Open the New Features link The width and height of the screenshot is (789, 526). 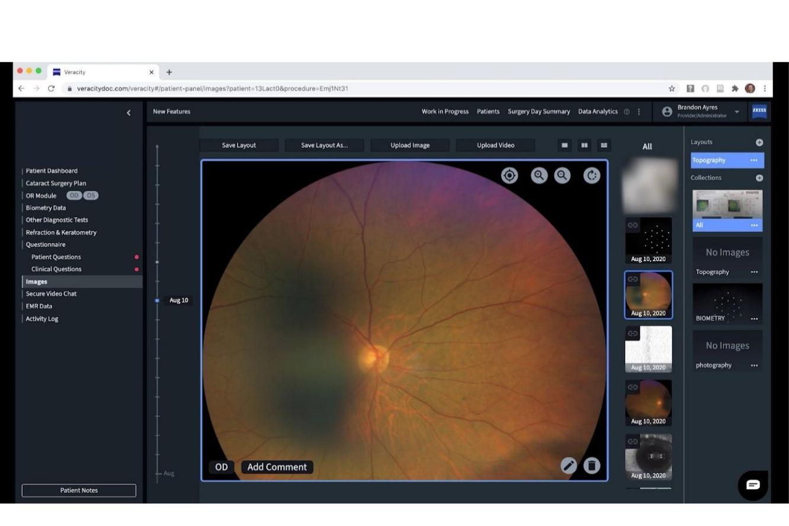[x=172, y=111]
